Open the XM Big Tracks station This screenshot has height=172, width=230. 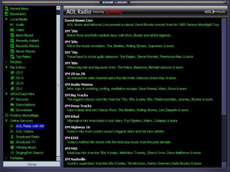pyautogui.click(x=76, y=95)
